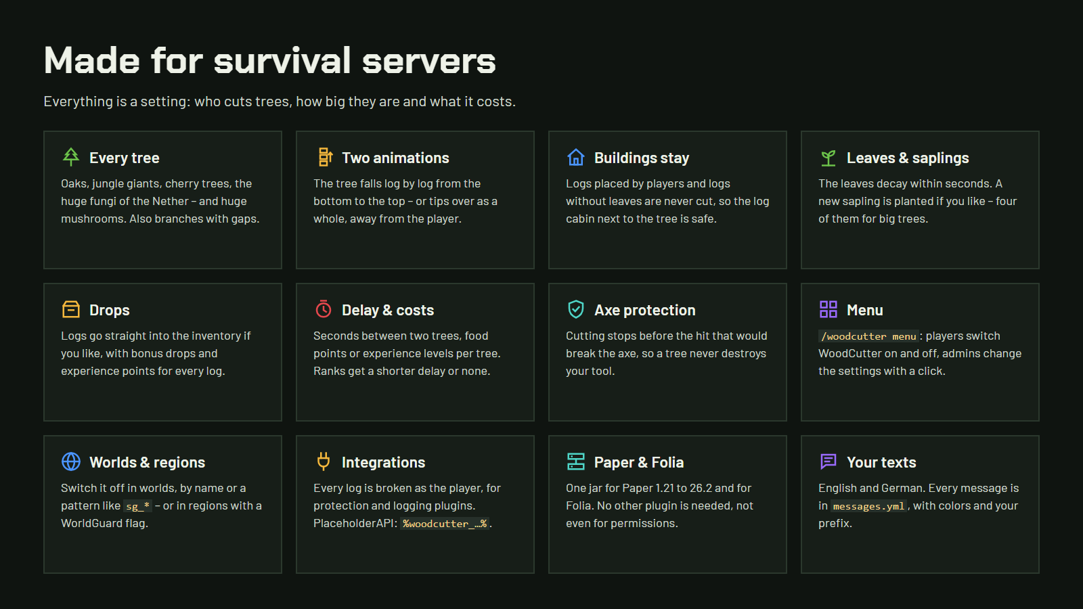This screenshot has height=609, width=1083.
Task: Click the 'sg_*' pattern code snippet
Action: click(x=137, y=506)
